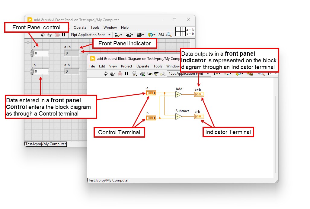
Task: Click increment stepper of control a
Action: (x=32, y=51)
